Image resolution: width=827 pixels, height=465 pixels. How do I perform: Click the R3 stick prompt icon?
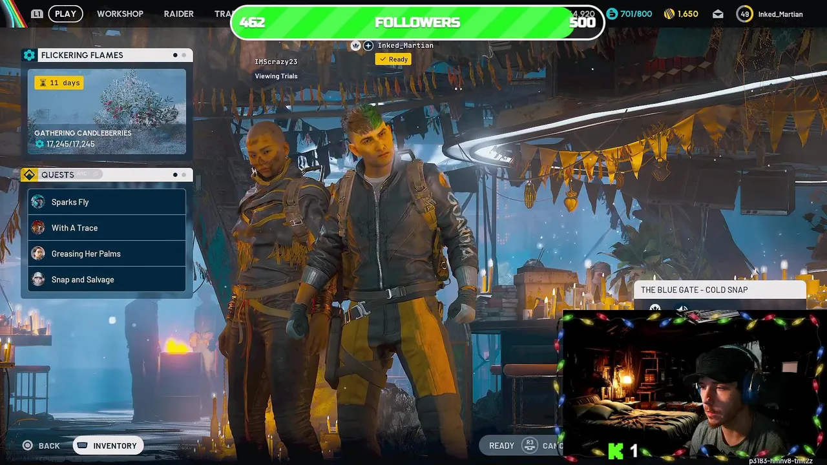point(530,445)
